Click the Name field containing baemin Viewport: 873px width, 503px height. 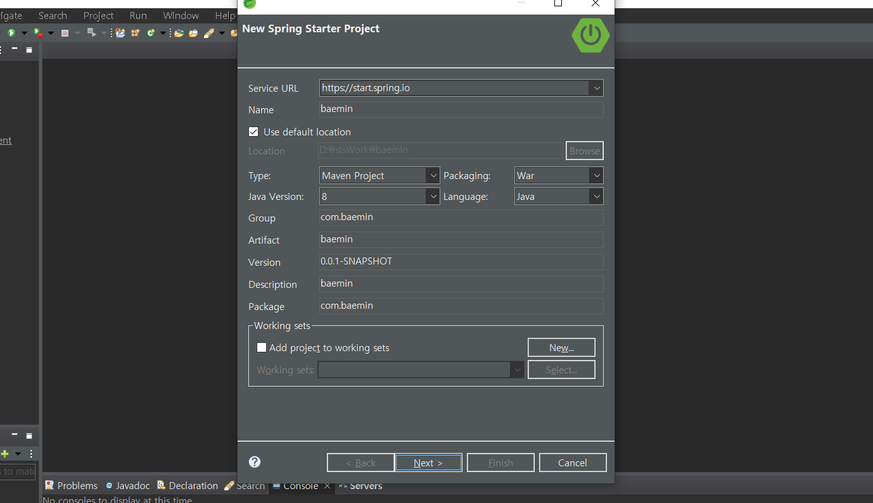coord(461,109)
